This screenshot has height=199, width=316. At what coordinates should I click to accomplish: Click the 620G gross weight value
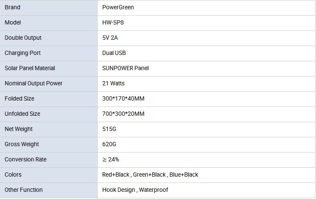coord(109,144)
